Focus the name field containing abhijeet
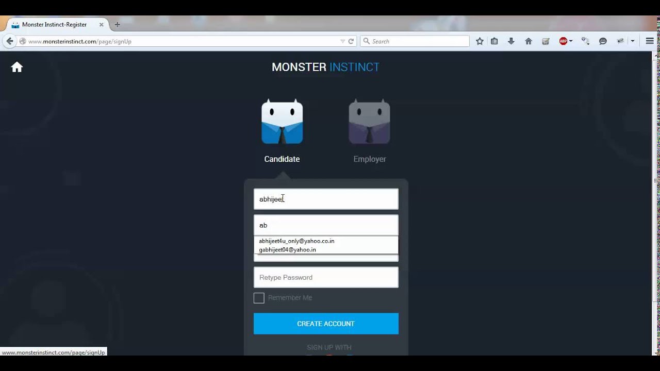 [x=326, y=199]
